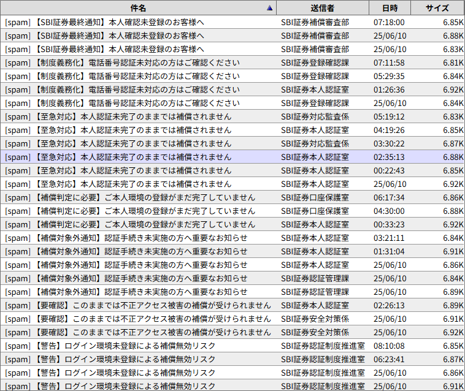This screenshot has width=465, height=391.
Task: Click SBI証券安全対策係 sender on 6.92K row
Action: pos(315,332)
